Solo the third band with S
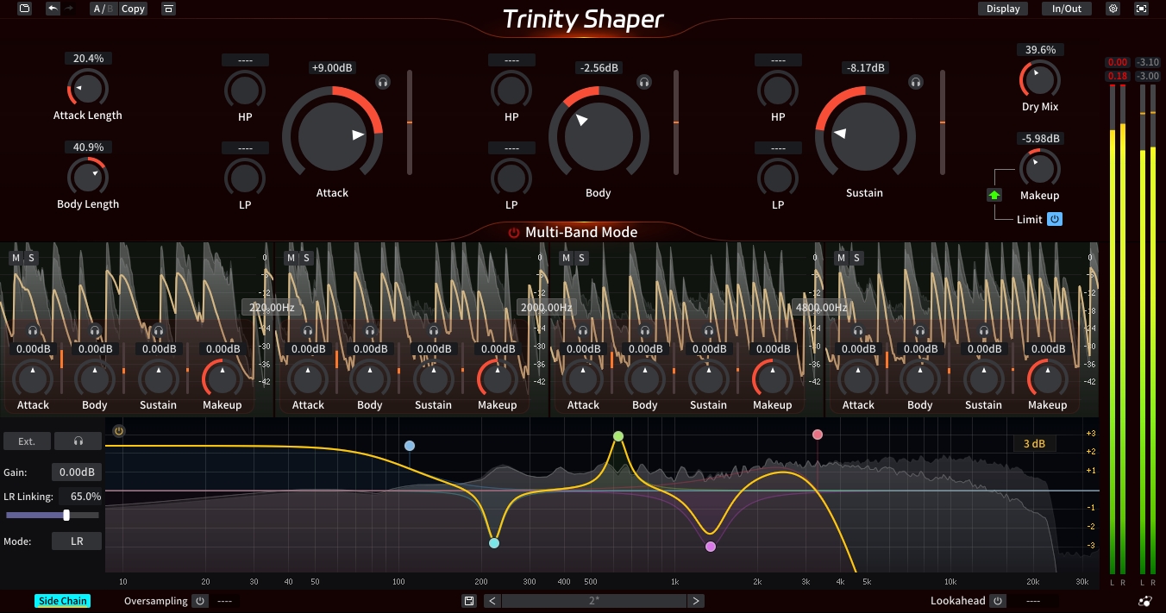The width and height of the screenshot is (1166, 613). coord(582,258)
